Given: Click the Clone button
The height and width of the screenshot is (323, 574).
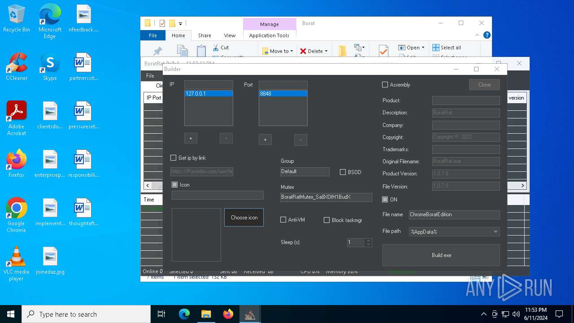Looking at the screenshot, I should pos(484,85).
